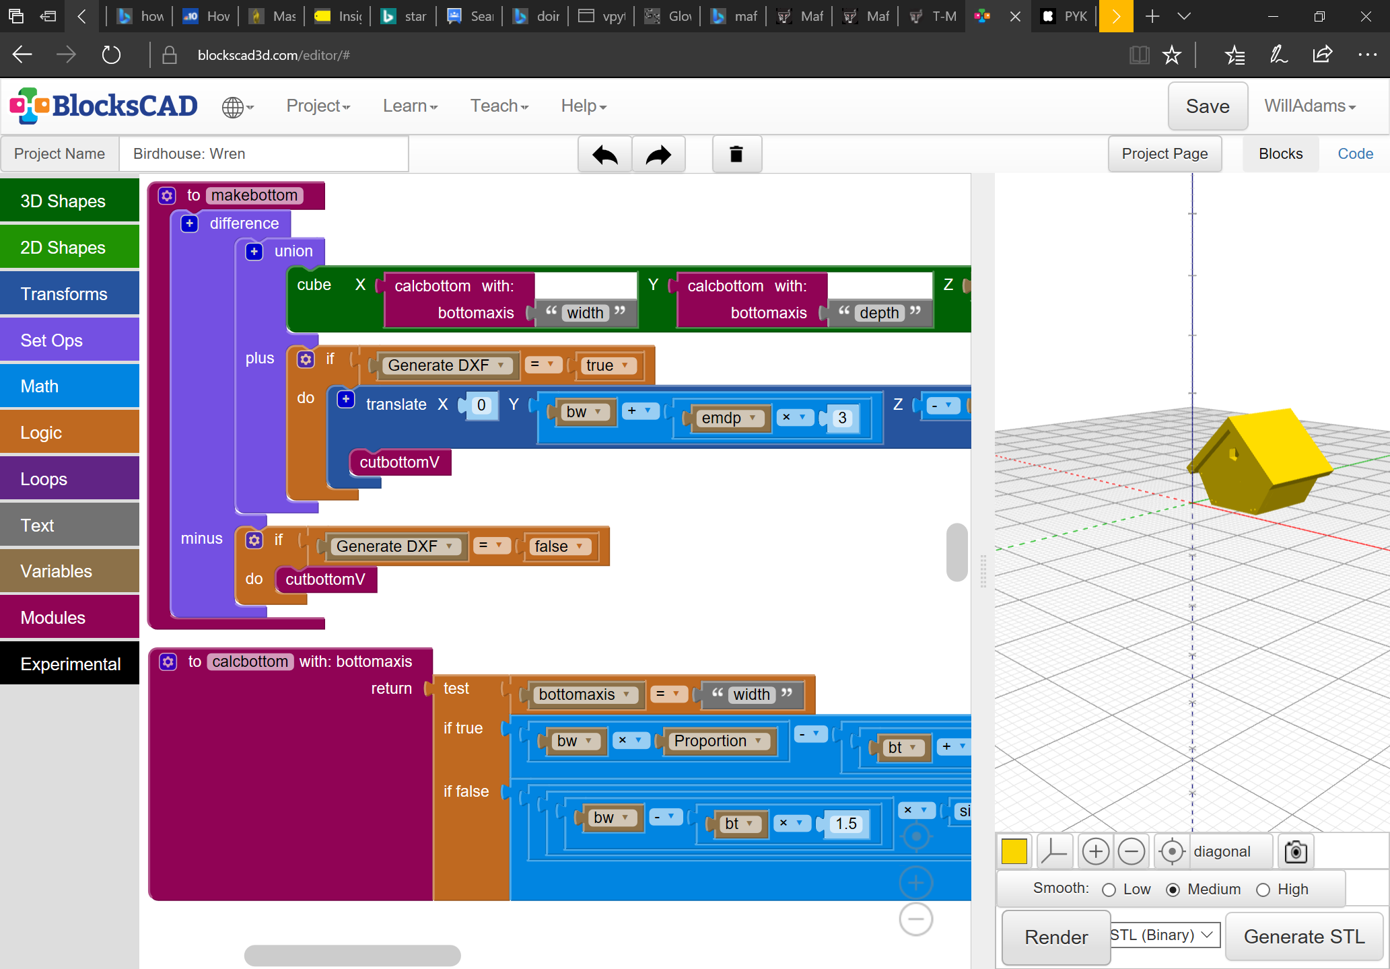The width and height of the screenshot is (1390, 969).
Task: Pick the yellow render color swatch
Action: pos(1014,851)
